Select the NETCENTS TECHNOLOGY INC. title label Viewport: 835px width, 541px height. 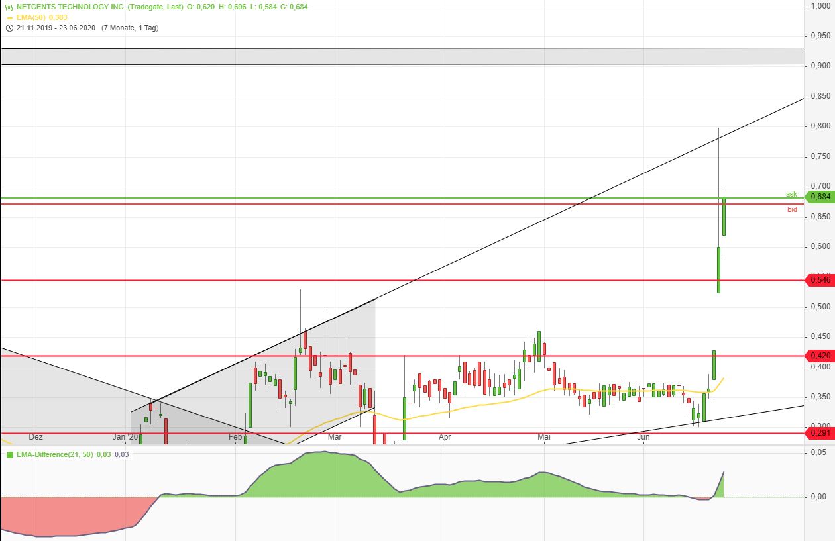coord(71,7)
